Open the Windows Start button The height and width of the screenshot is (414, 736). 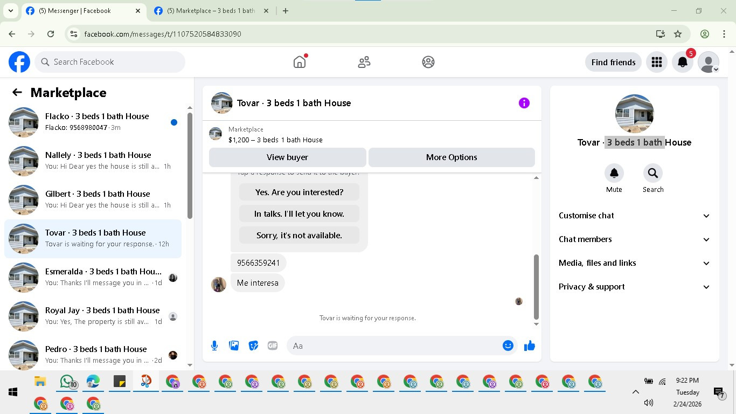coord(13,392)
